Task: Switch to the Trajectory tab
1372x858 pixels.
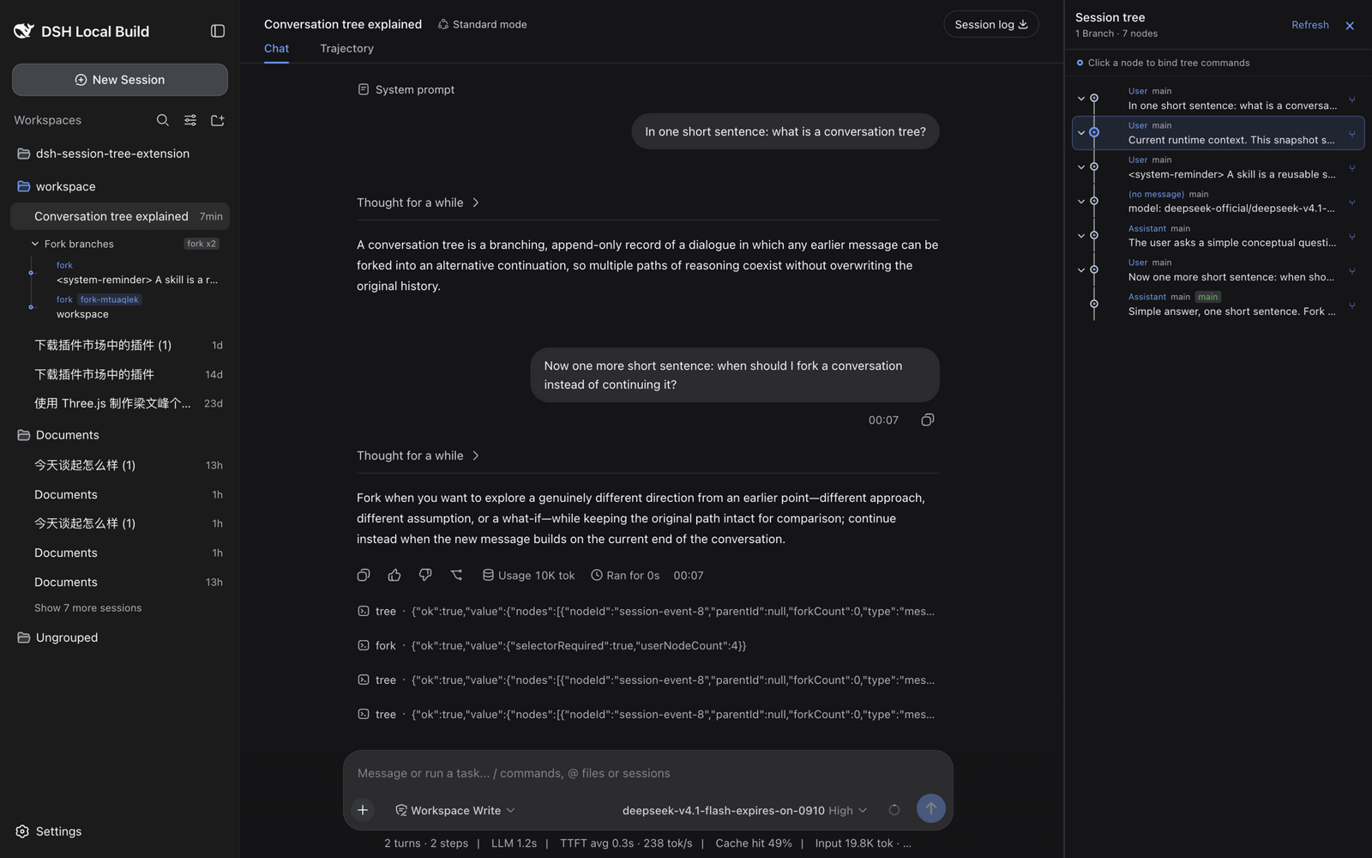Action: pos(346,48)
